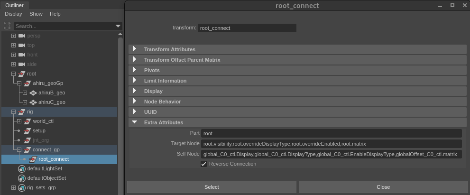The width and height of the screenshot is (470, 195).
Task: Click the world_ctl transform icon
Action: click(x=27, y=121)
